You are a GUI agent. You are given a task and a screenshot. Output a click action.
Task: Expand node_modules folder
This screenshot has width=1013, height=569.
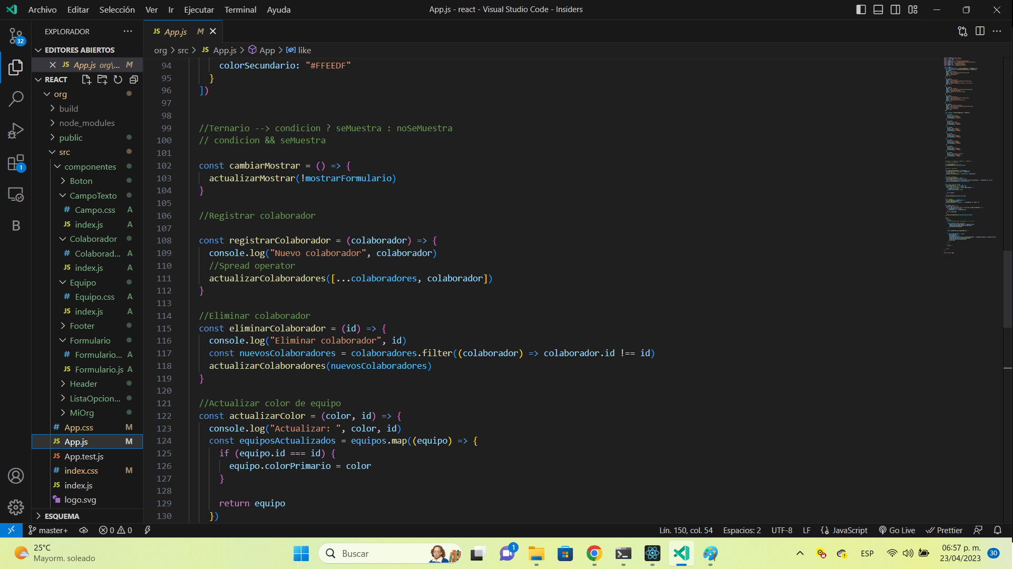87,123
